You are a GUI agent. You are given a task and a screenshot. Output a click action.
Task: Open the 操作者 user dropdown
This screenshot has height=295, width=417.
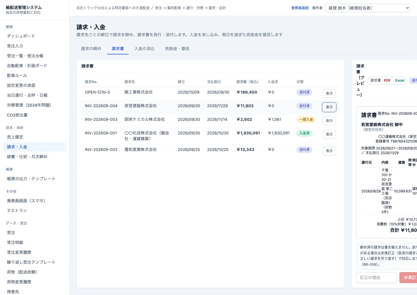click(367, 8)
